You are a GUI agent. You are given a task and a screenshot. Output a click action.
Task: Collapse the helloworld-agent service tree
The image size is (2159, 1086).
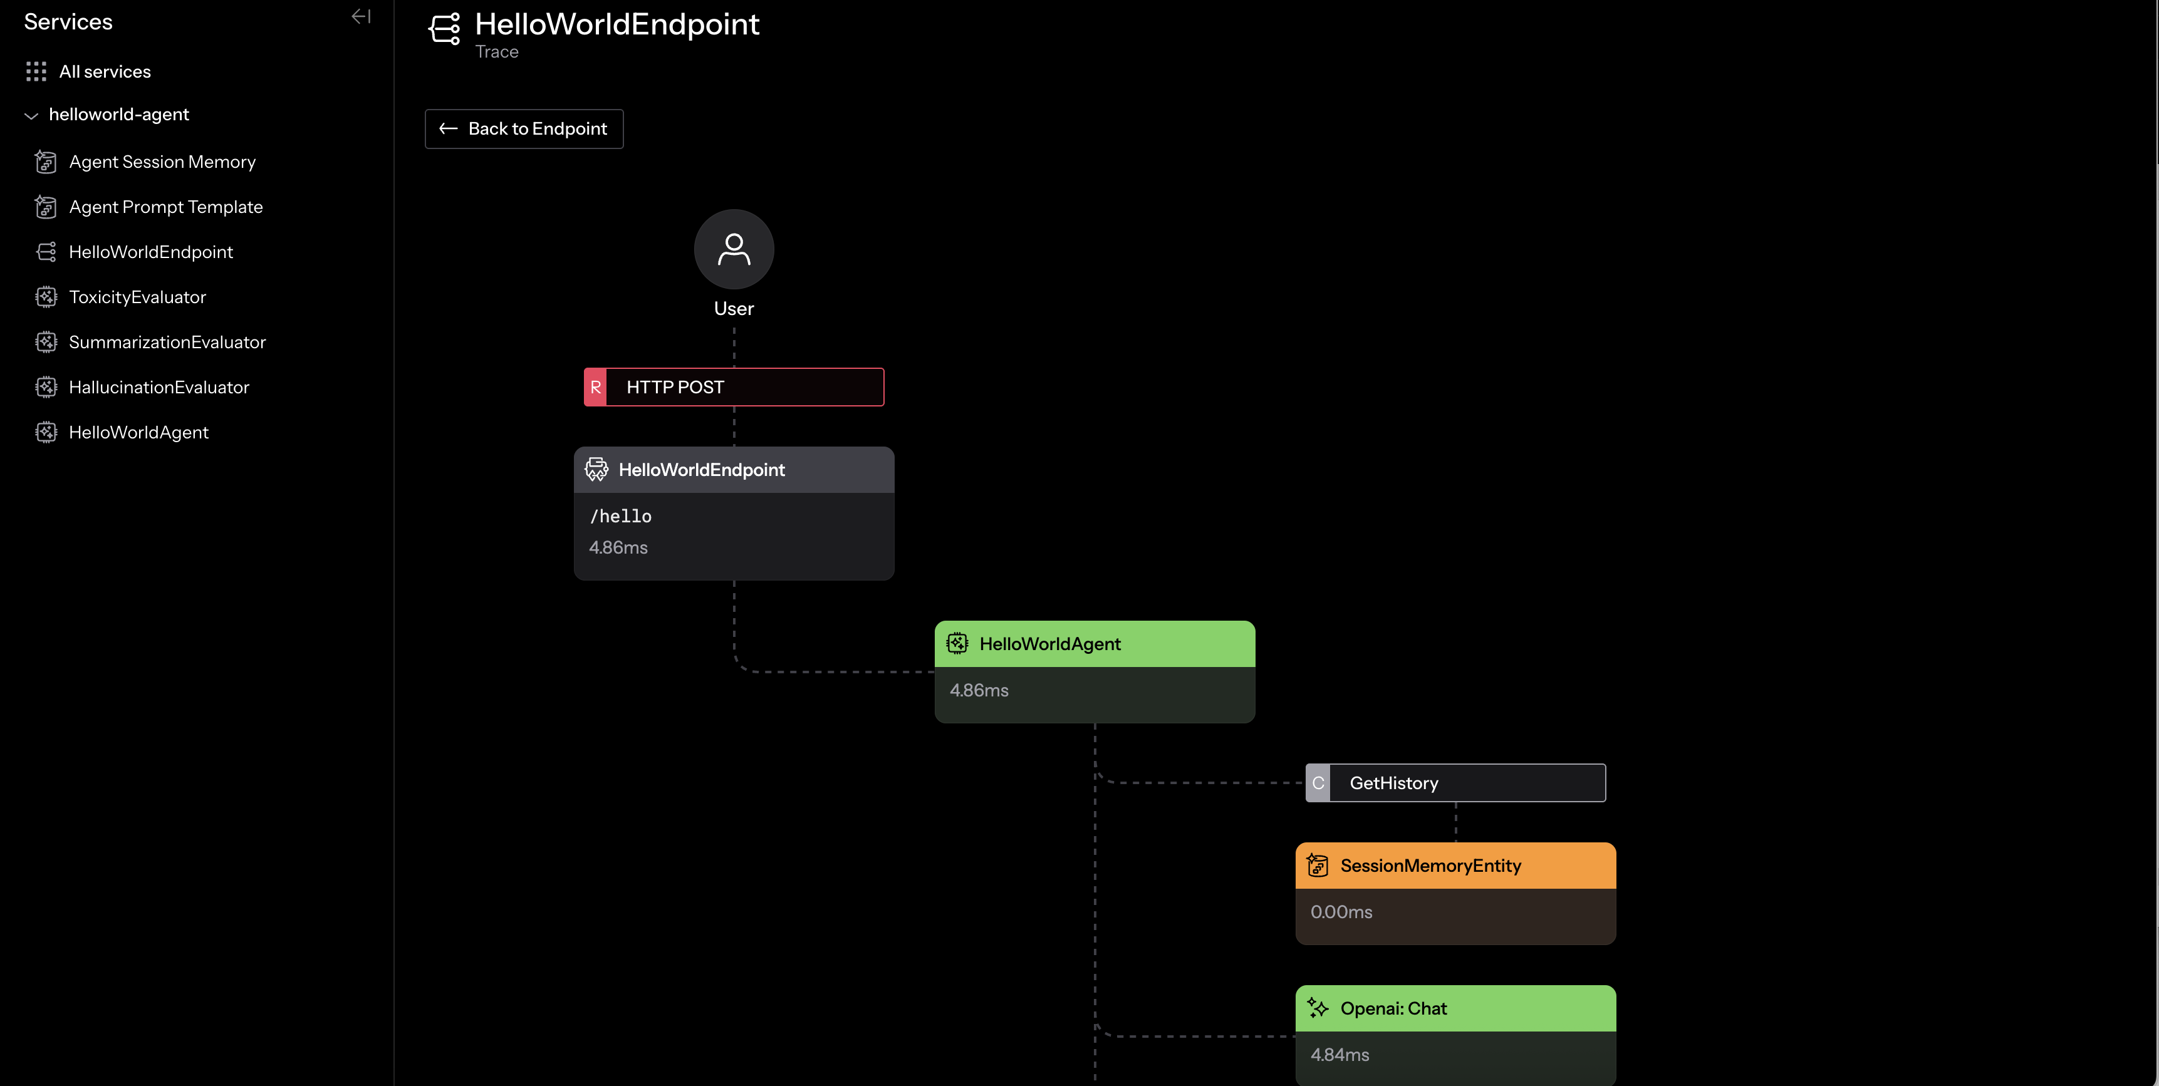click(32, 116)
